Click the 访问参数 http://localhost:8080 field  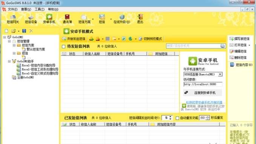click(203, 84)
